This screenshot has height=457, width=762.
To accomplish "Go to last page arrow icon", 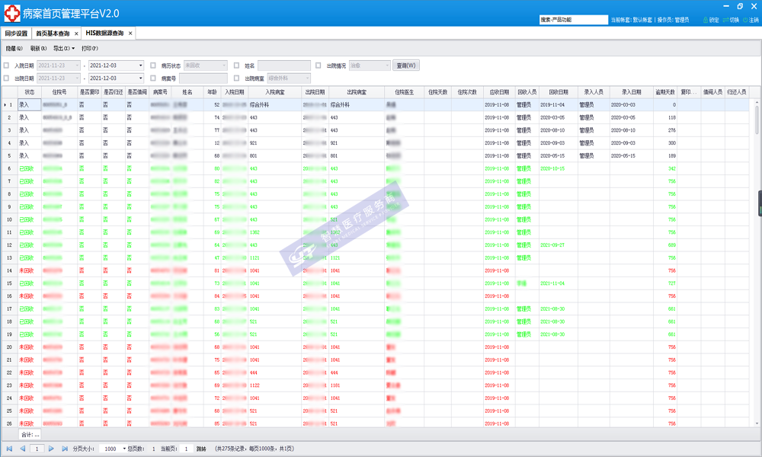I will [x=64, y=449].
